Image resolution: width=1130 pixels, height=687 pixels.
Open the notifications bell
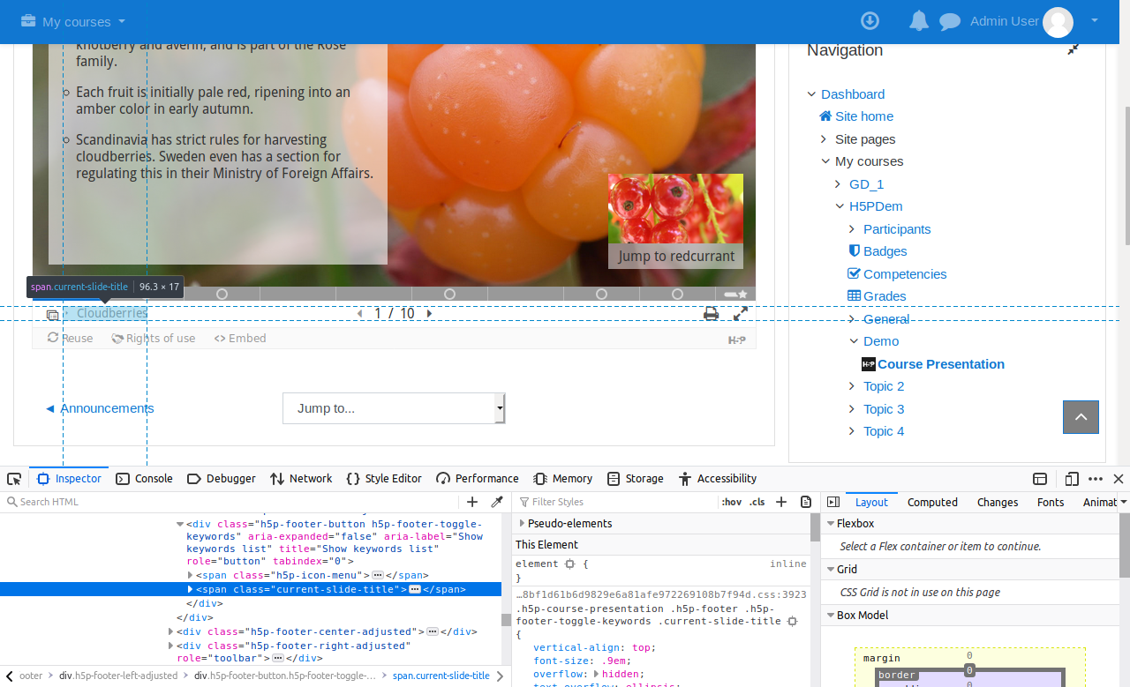pyautogui.click(x=919, y=21)
